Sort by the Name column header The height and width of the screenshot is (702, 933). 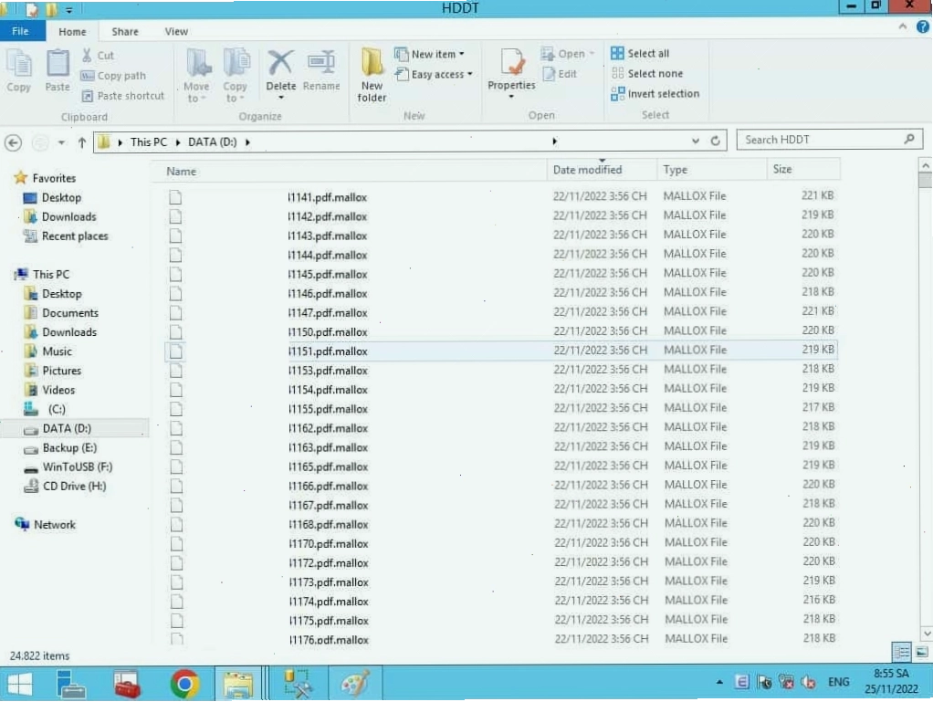pyautogui.click(x=348, y=172)
